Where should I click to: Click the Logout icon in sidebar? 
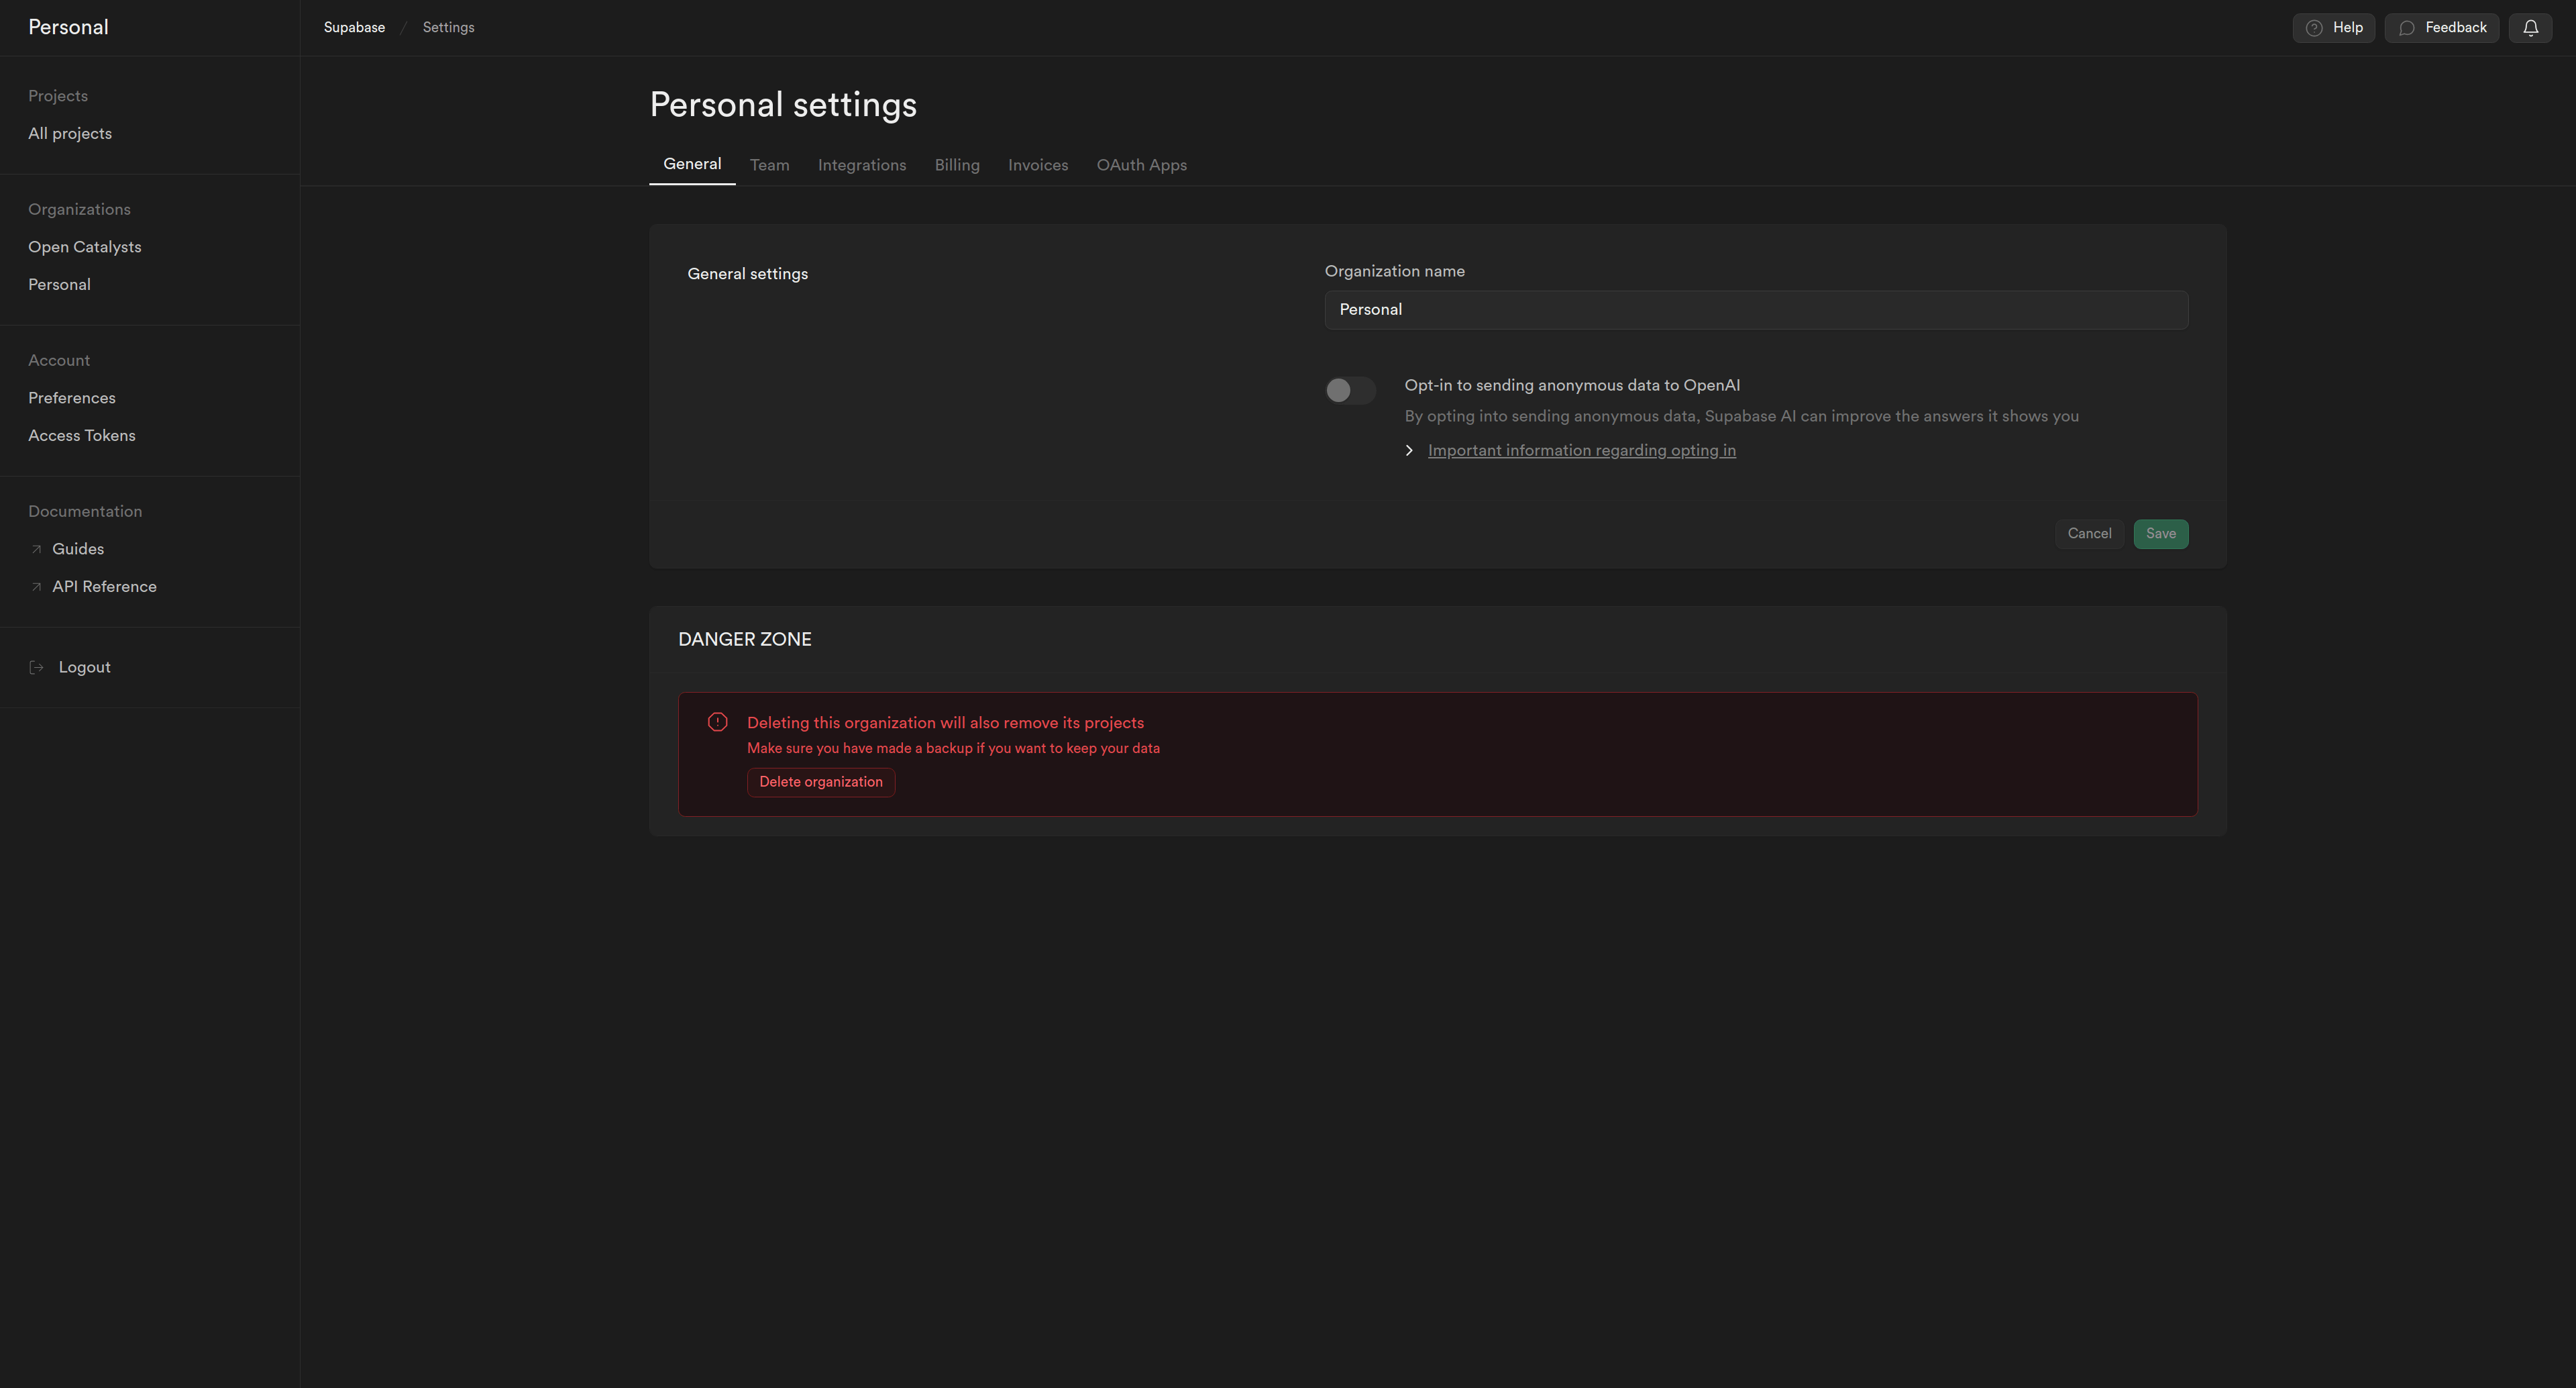36,666
